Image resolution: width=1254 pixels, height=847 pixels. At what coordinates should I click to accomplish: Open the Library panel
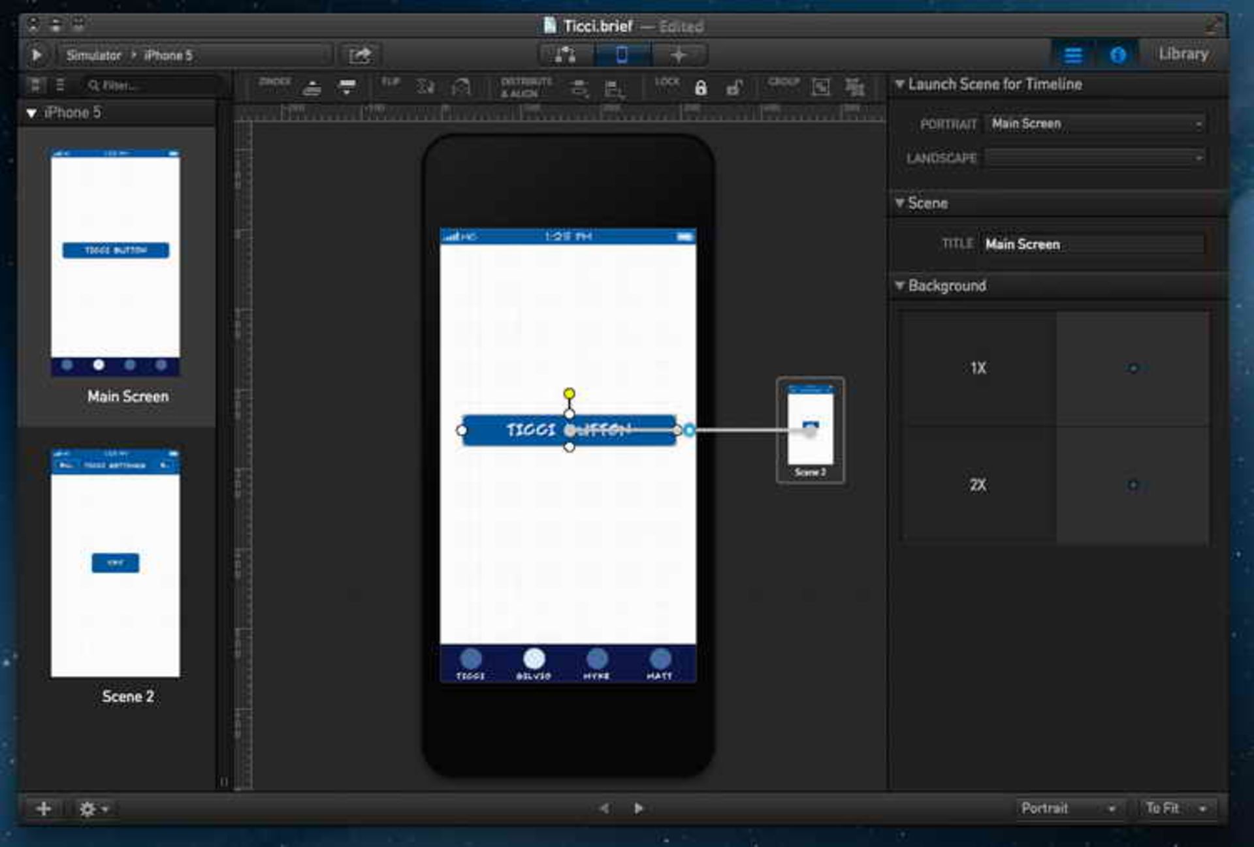[1182, 54]
